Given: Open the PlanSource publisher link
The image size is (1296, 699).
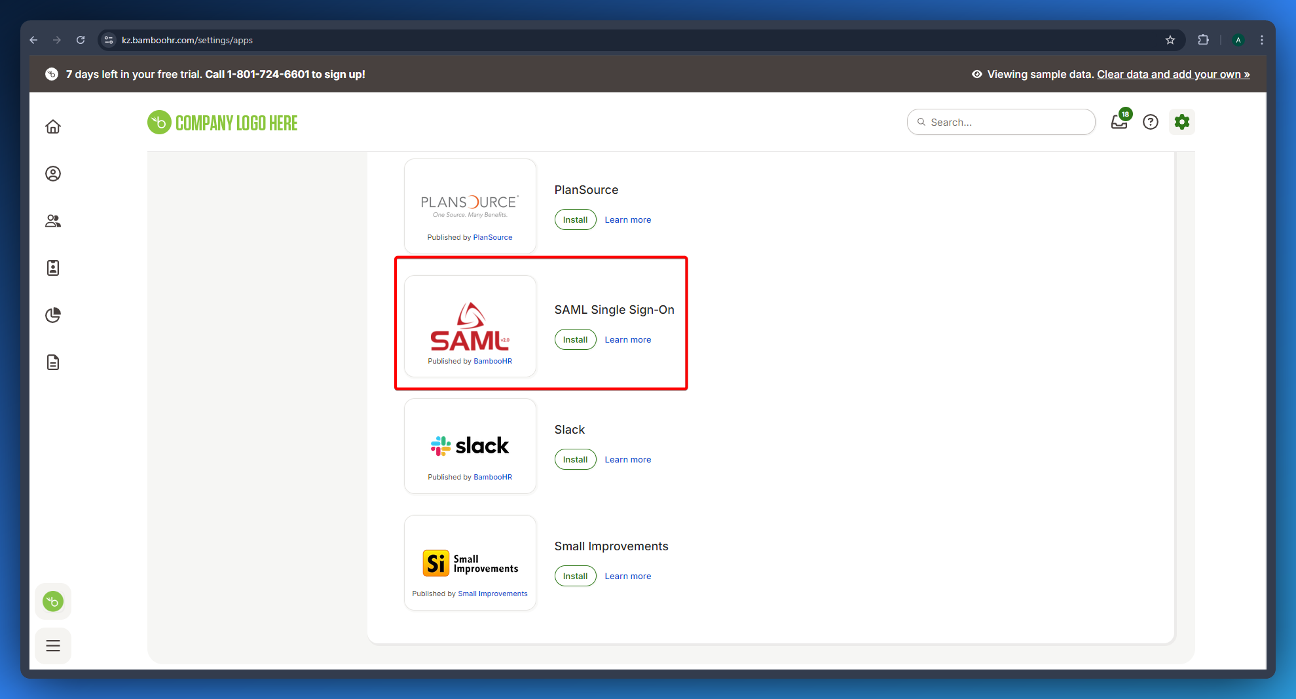Looking at the screenshot, I should click(x=492, y=237).
